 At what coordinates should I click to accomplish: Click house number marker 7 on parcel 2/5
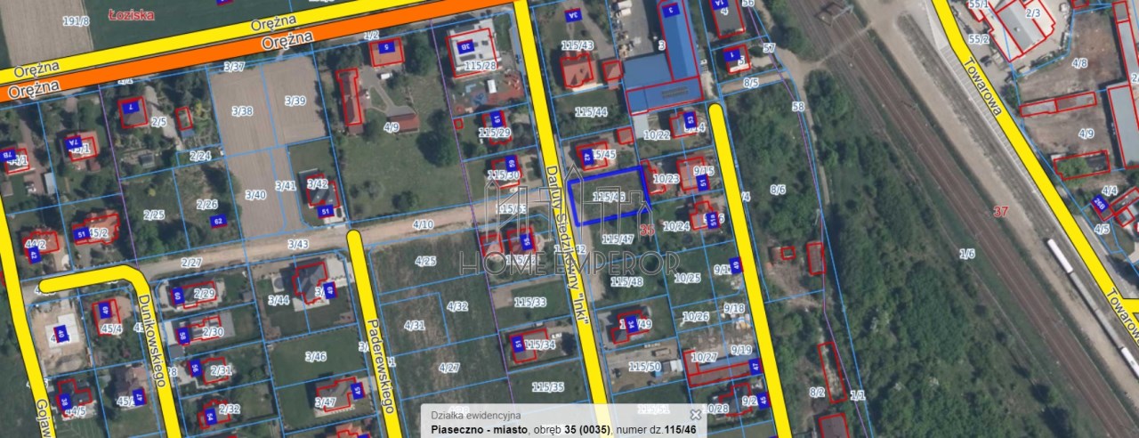(x=131, y=108)
